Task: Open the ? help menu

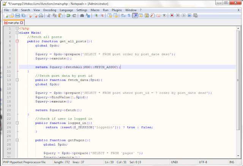Action: tap(141, 10)
